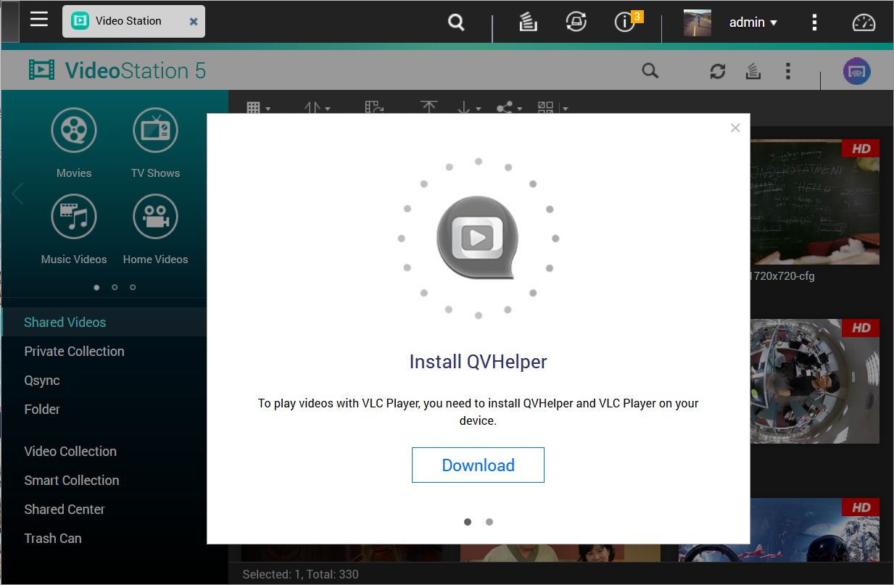Click the VideoStation refresh icon
The height and width of the screenshot is (585, 894).
(x=717, y=71)
